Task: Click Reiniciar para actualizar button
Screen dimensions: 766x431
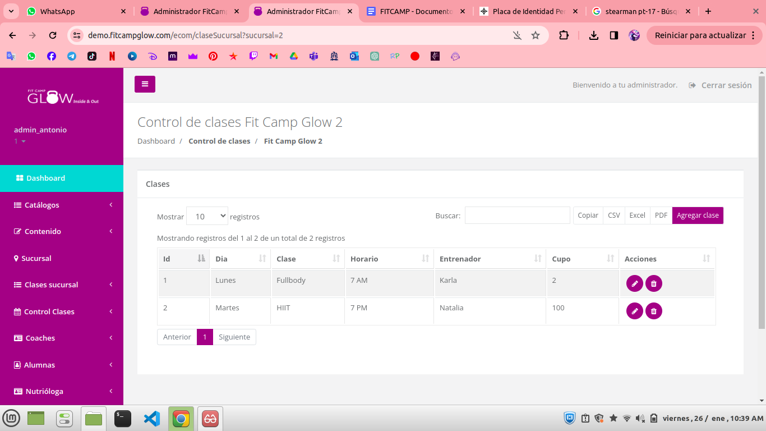Action: tap(704, 35)
